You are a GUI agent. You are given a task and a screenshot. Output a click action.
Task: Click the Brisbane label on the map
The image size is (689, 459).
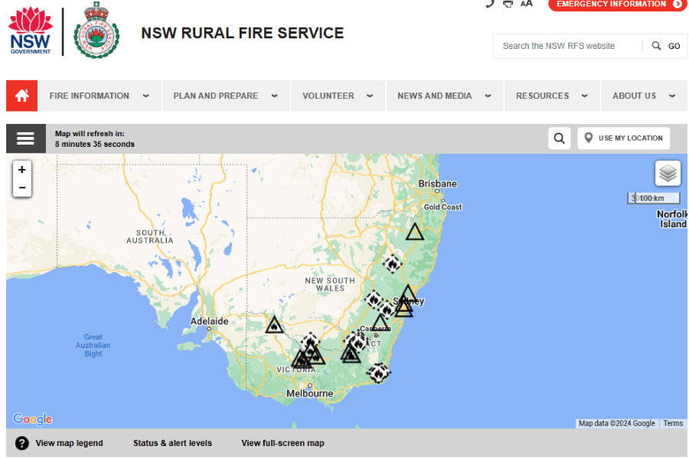tap(437, 184)
